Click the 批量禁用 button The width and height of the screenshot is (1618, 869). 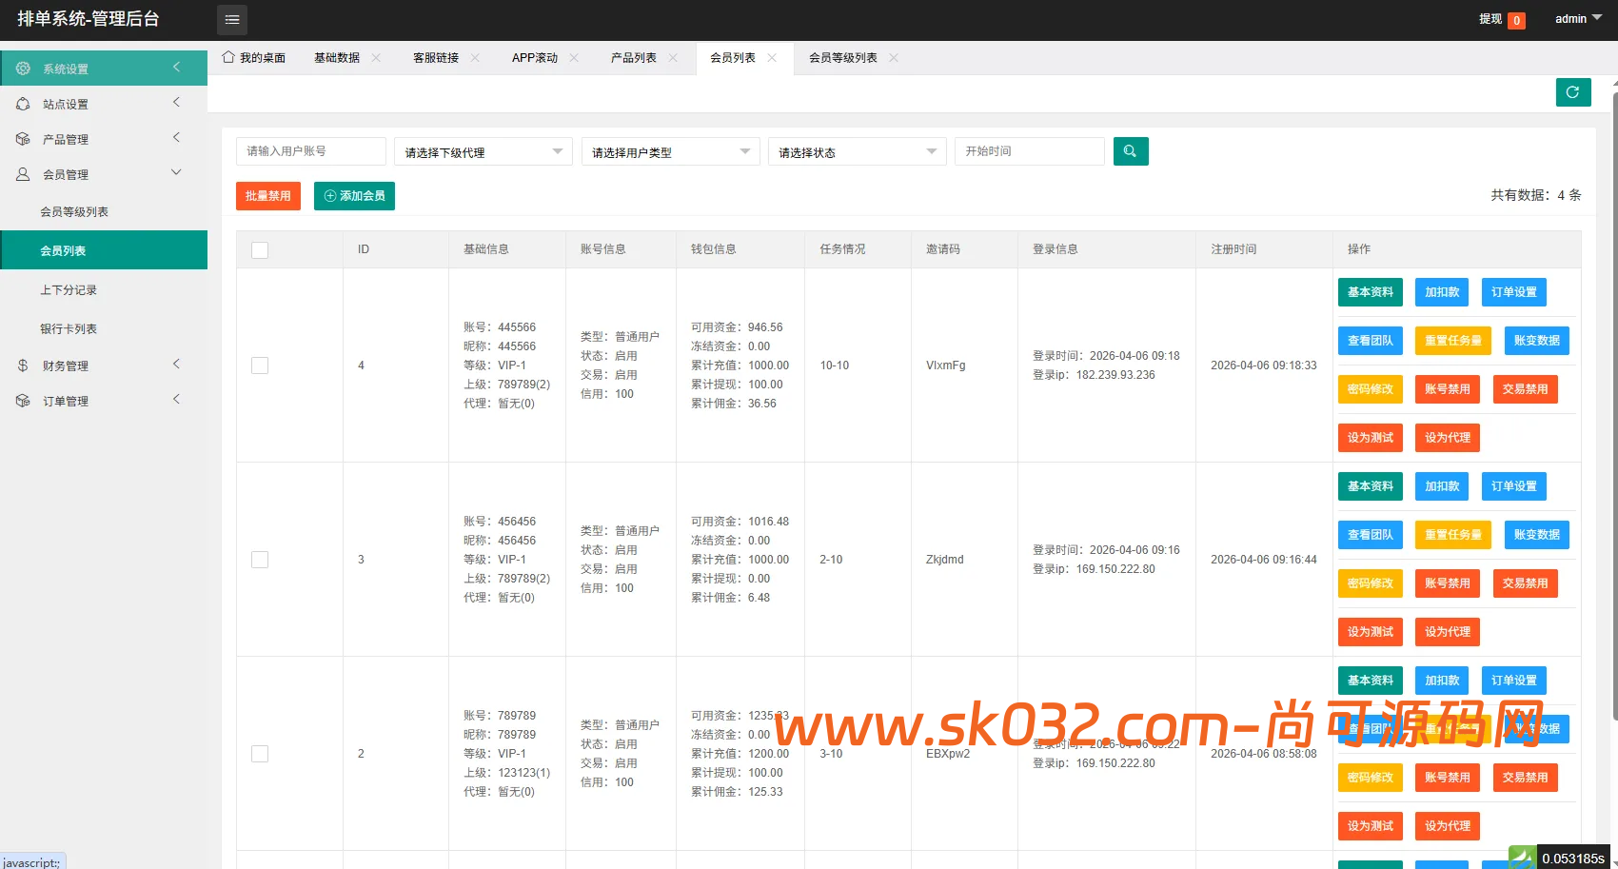(268, 196)
